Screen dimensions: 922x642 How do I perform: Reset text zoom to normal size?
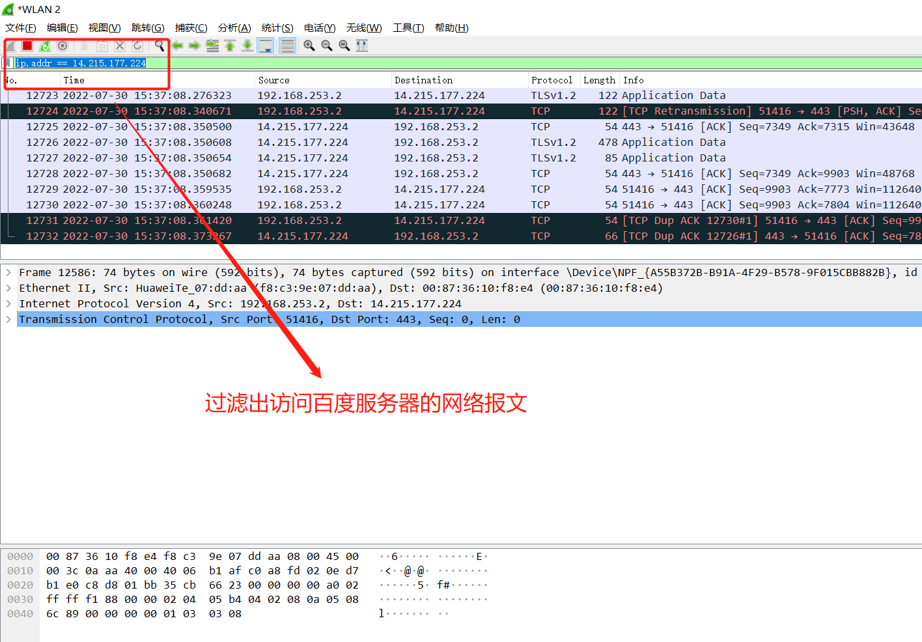[344, 46]
